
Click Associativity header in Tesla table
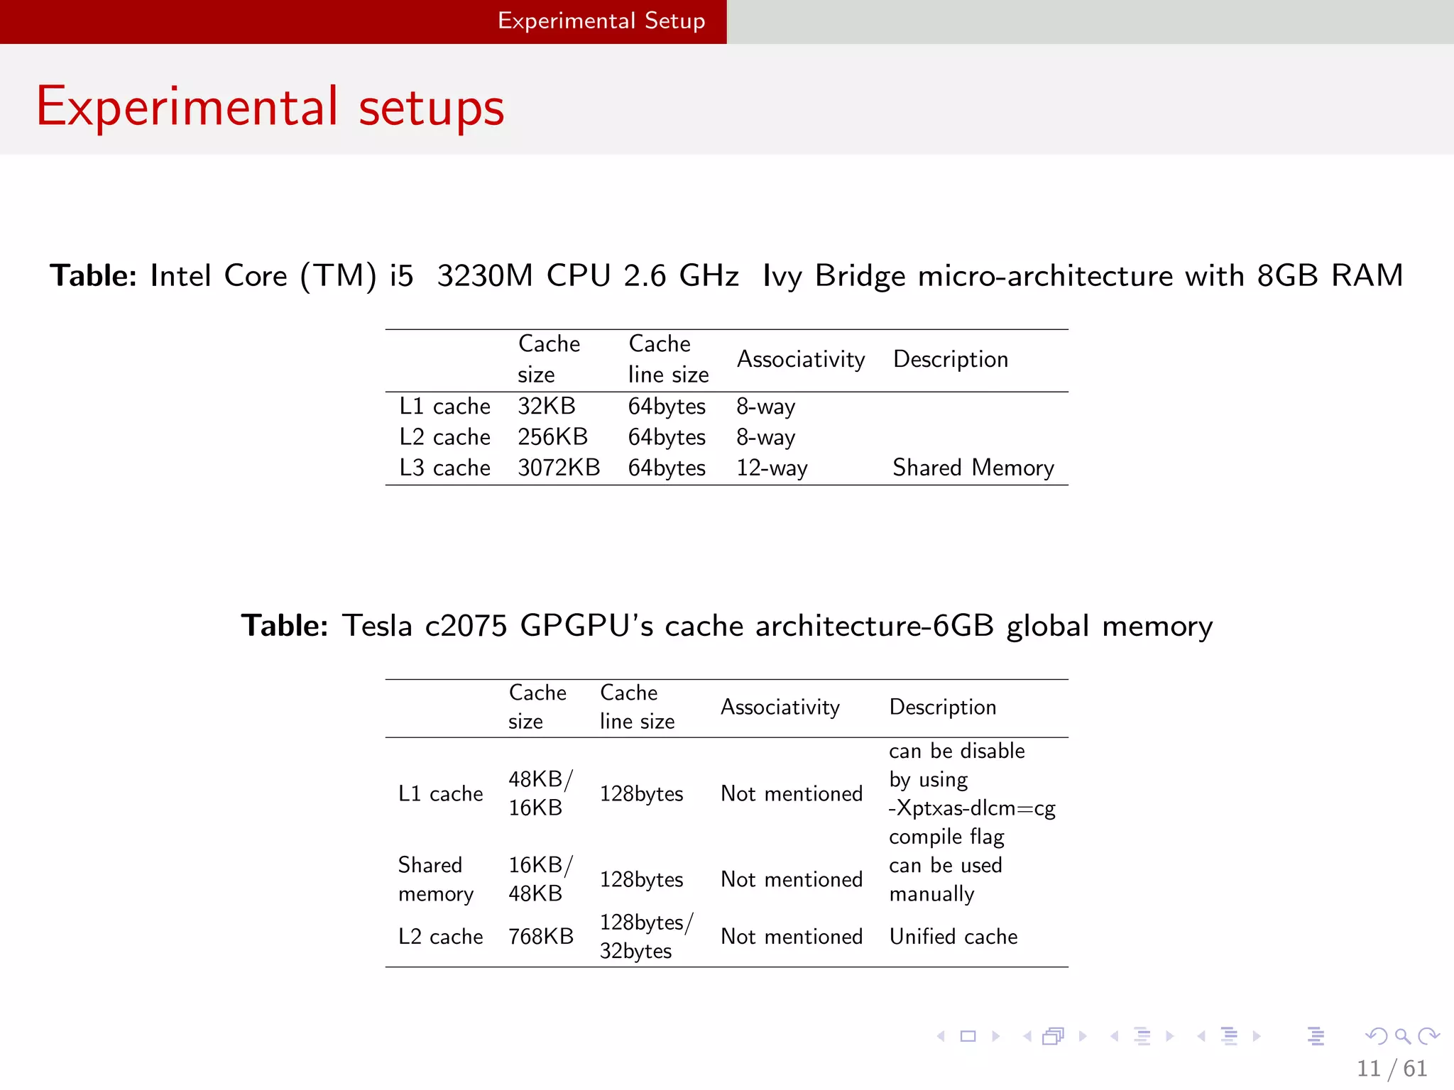tap(780, 708)
